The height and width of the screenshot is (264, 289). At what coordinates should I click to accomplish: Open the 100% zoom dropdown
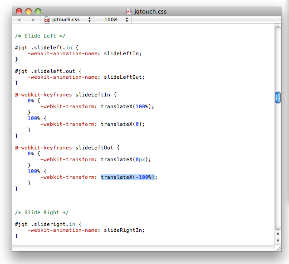(x=113, y=19)
